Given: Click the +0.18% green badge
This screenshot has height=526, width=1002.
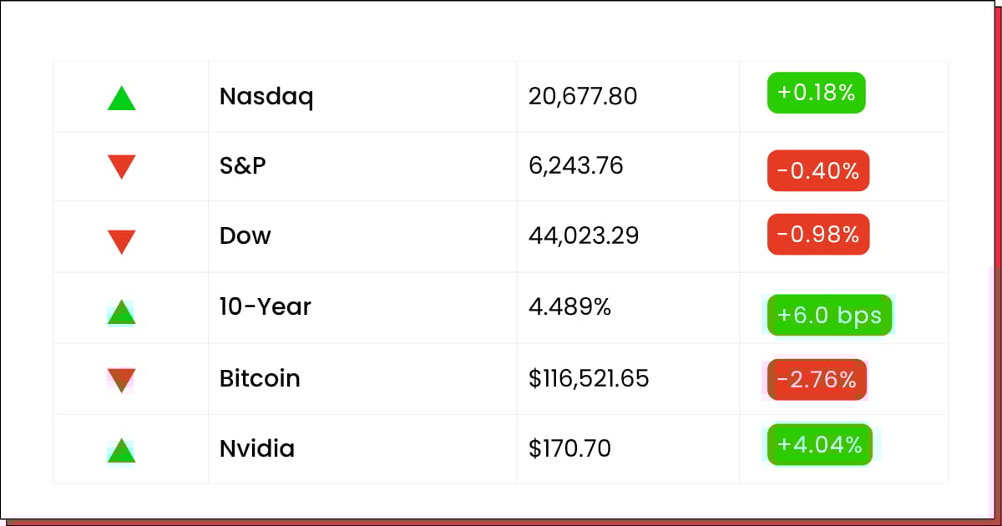Looking at the screenshot, I should (817, 93).
